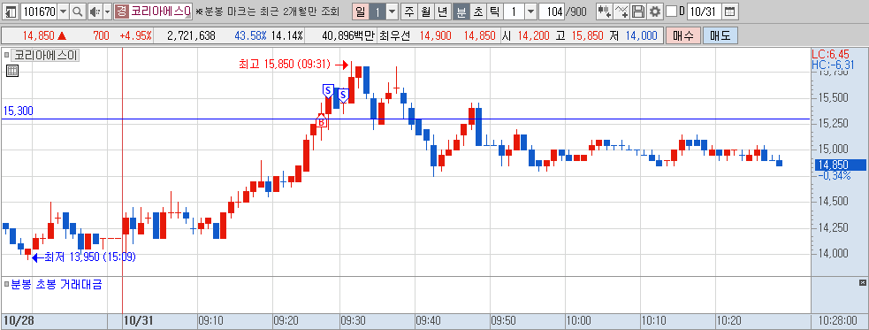Save chart settings with floppy disk icon
Screen dimensions: 869x330
(x=638, y=12)
